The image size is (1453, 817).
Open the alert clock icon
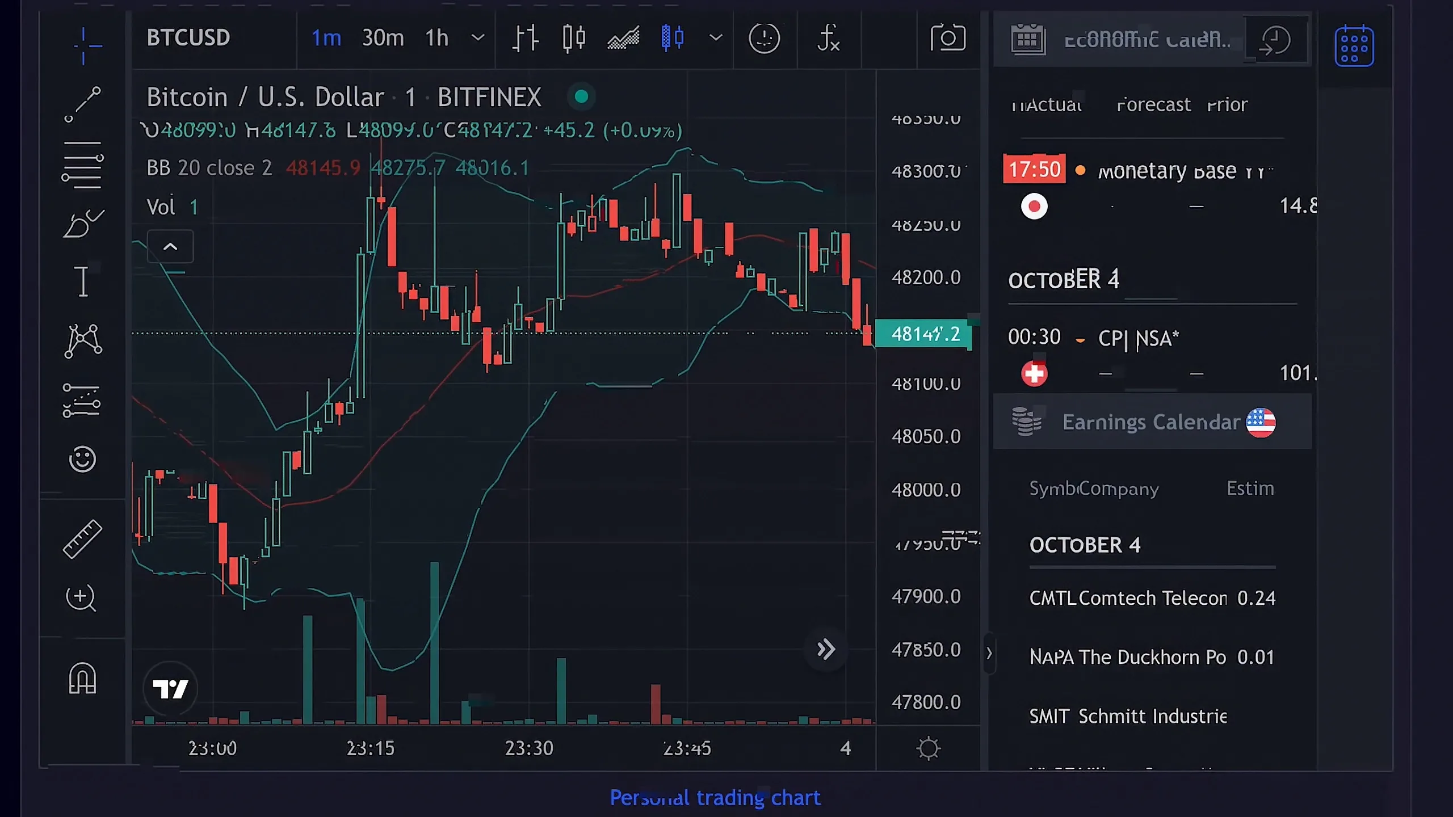(x=765, y=38)
